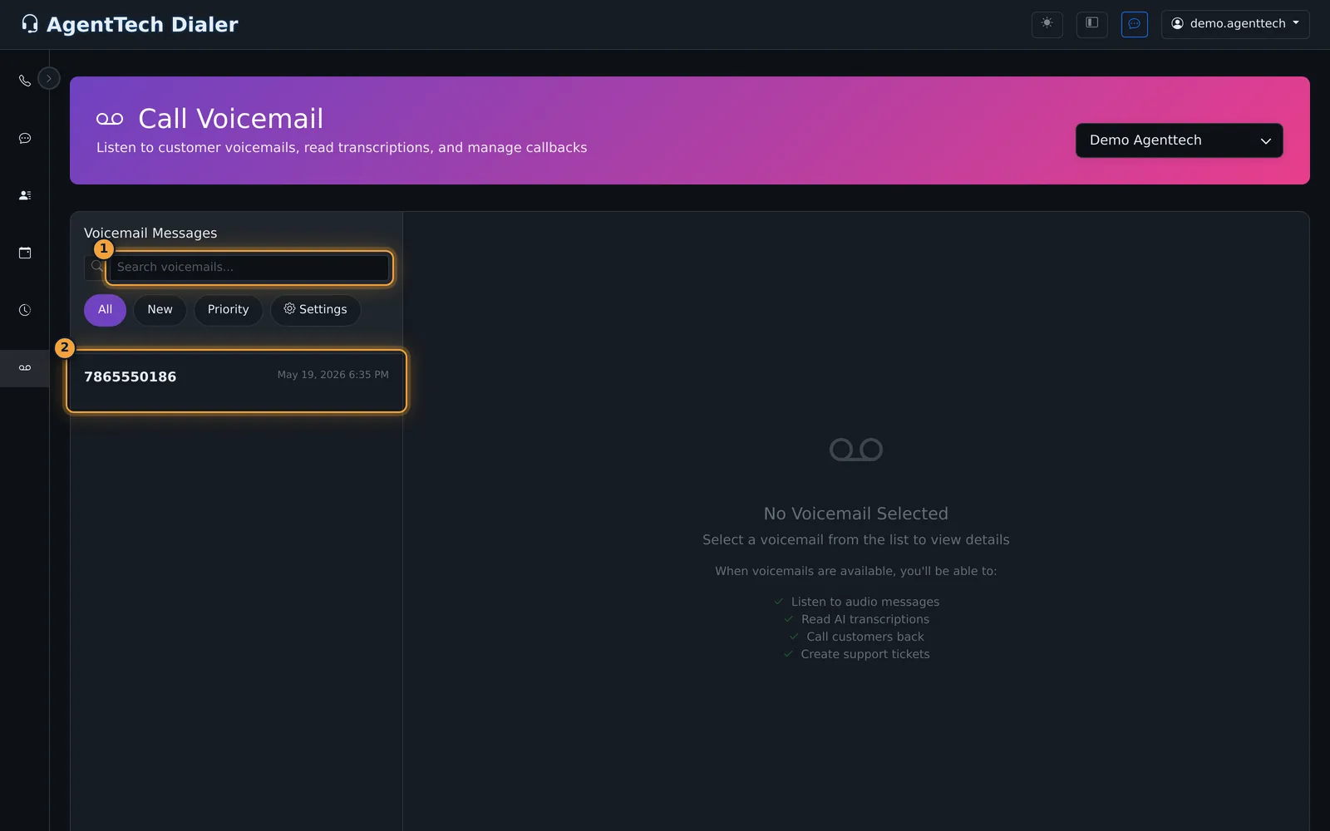Select the All voicemail filter
1330x831 pixels.
coord(105,310)
